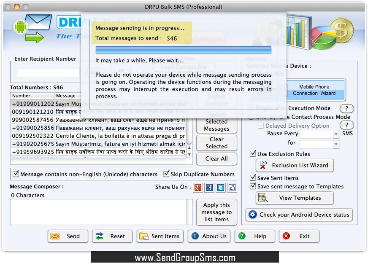Open the 'for' duration dropdown
The width and height of the screenshot is (368, 263).
(336, 144)
